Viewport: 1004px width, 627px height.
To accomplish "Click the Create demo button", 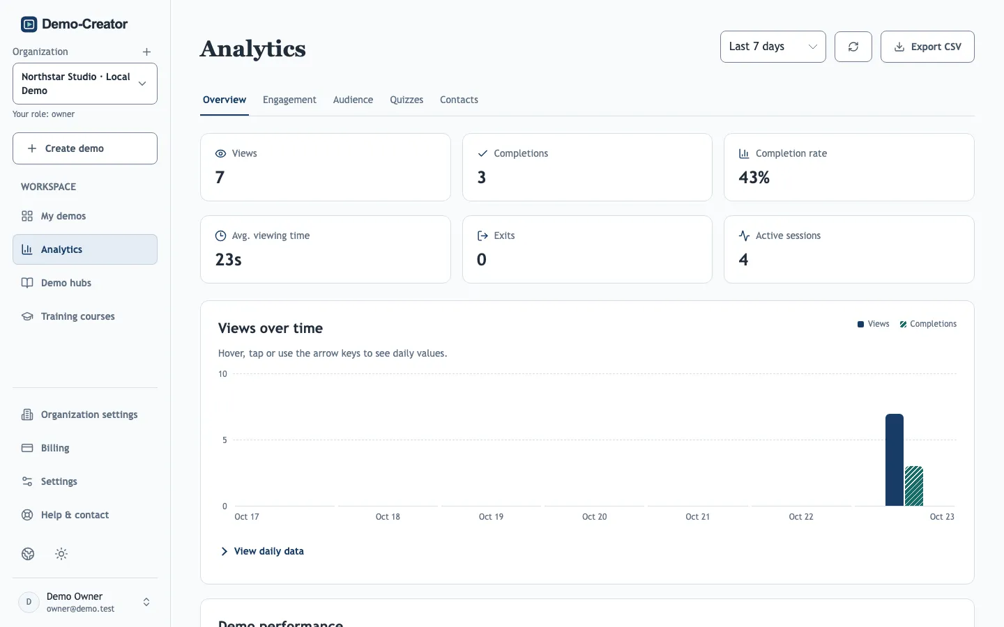I will 85,148.
